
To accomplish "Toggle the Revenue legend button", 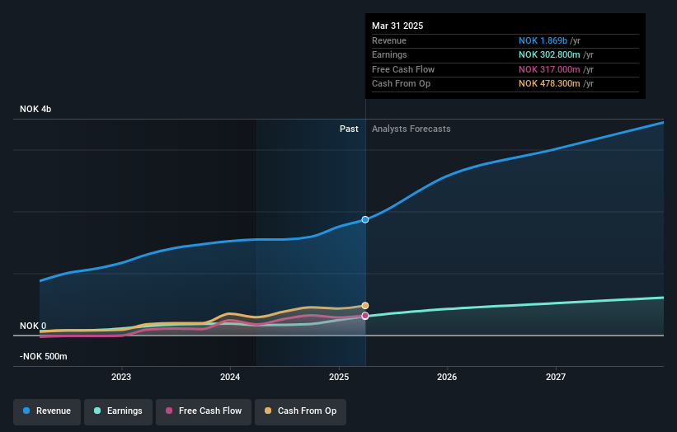I will (x=47, y=411).
